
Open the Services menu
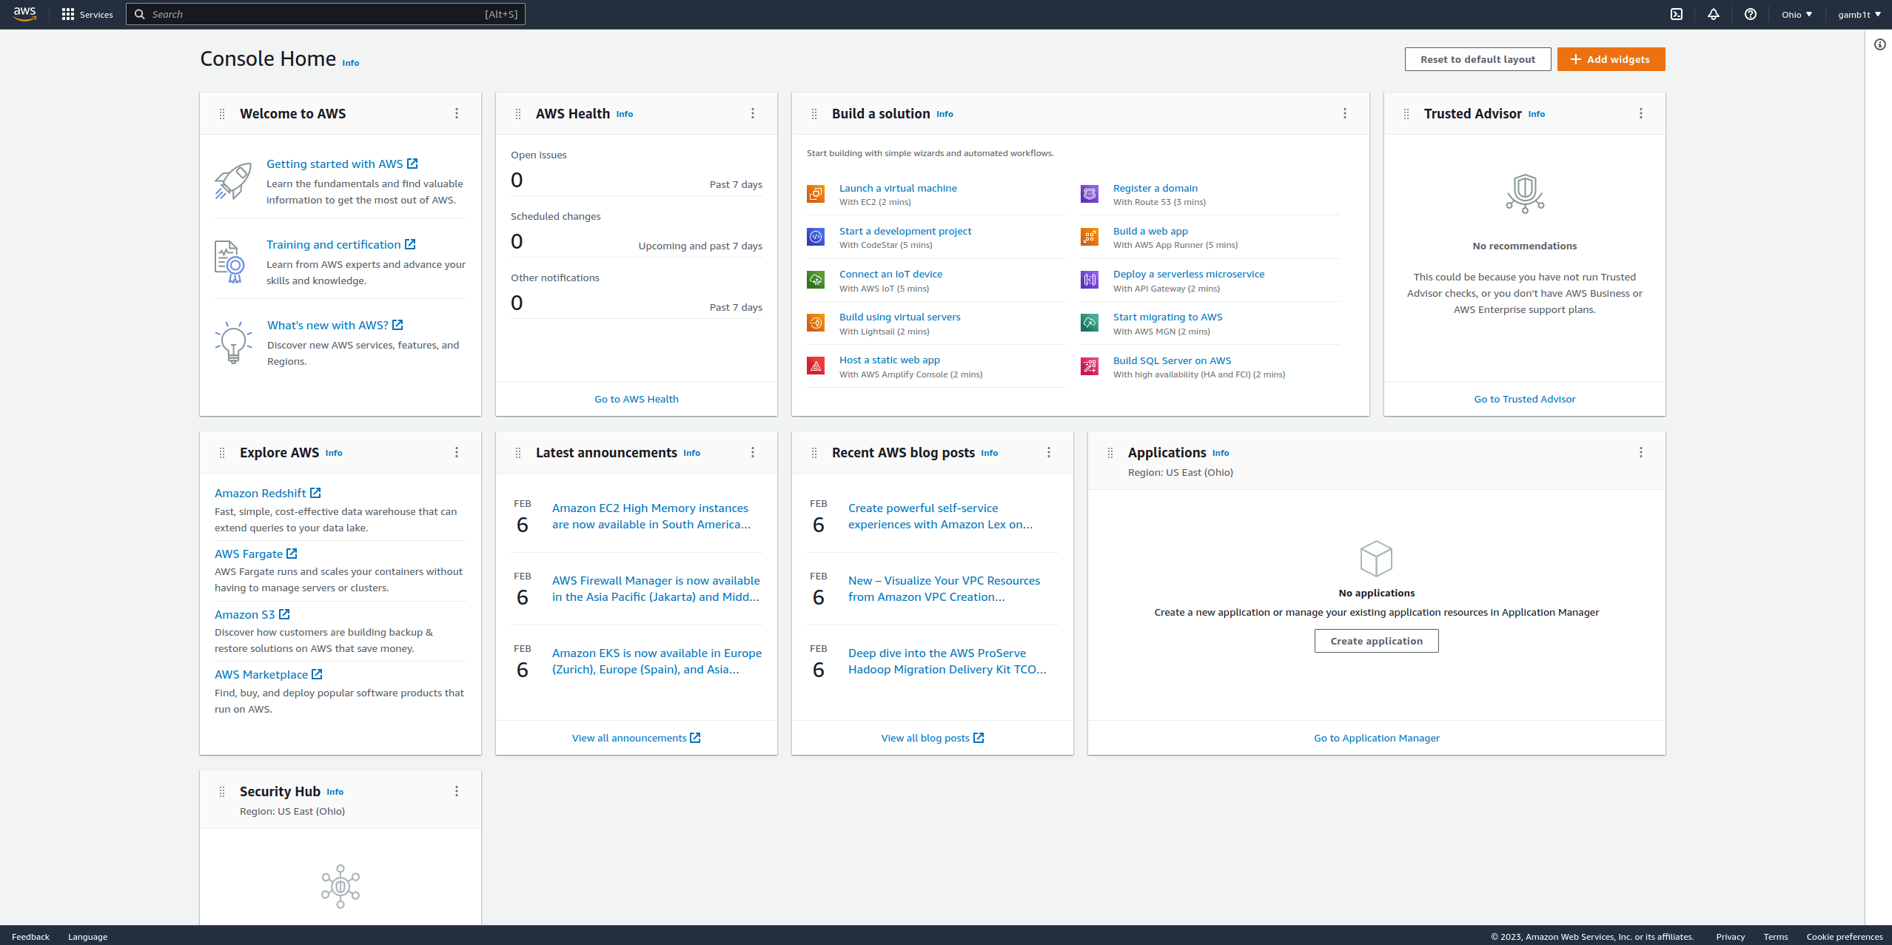click(x=87, y=14)
